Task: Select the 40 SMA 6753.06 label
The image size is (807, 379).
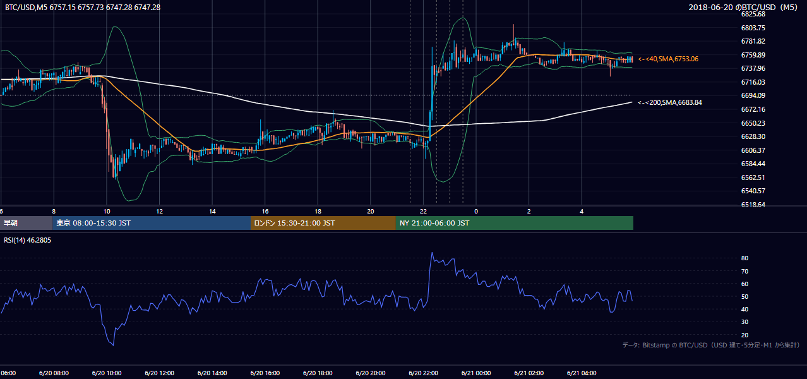Action: [x=668, y=59]
